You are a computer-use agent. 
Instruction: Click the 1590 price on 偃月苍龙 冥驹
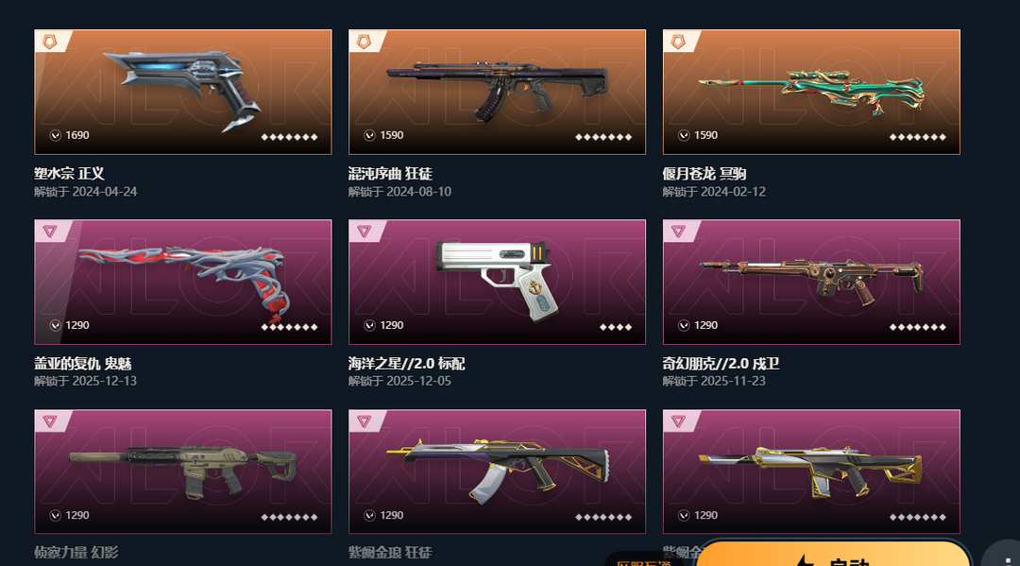(705, 135)
